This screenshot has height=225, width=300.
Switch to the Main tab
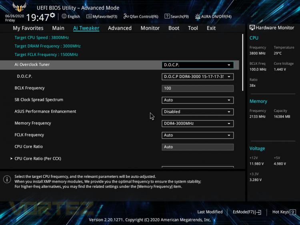coord(58,28)
